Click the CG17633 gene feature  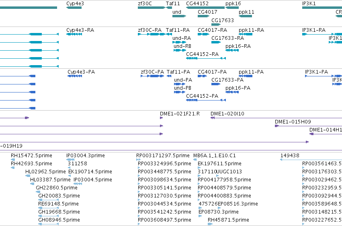(x=216, y=25)
